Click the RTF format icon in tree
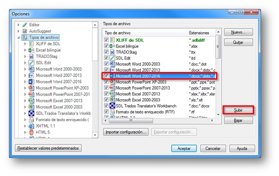279x176 pixels. pos(31,119)
